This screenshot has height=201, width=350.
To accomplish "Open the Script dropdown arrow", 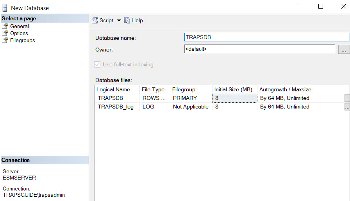I will coord(119,20).
